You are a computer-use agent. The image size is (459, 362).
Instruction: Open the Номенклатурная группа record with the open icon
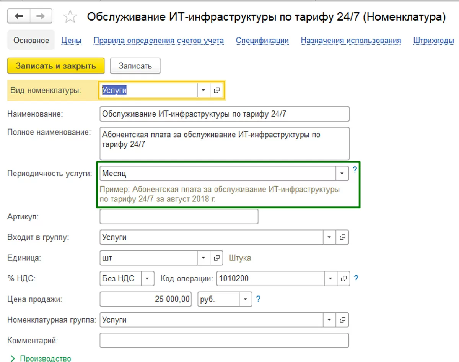point(342,320)
